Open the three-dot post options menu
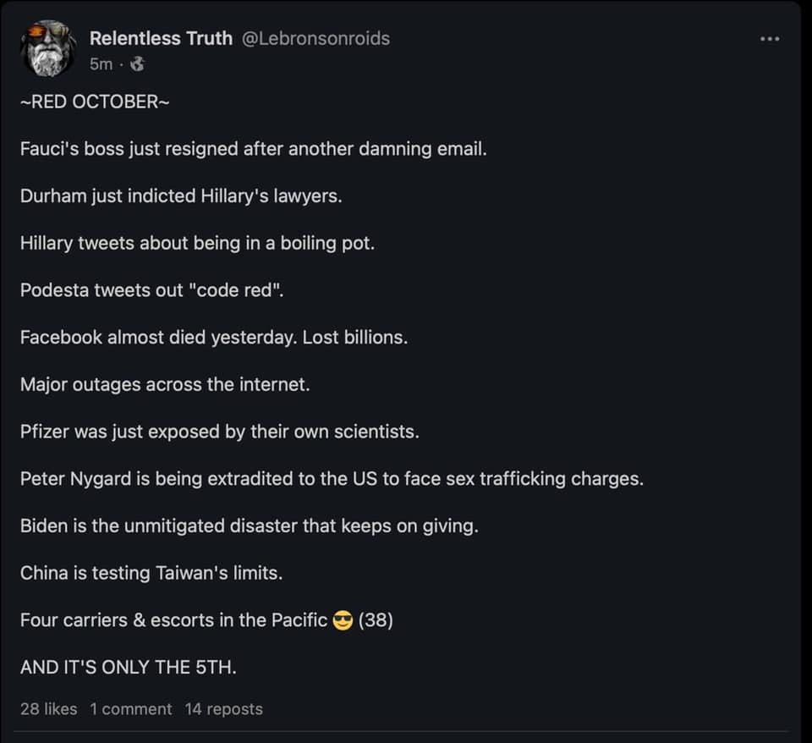This screenshot has height=743, width=812. pos(769,39)
